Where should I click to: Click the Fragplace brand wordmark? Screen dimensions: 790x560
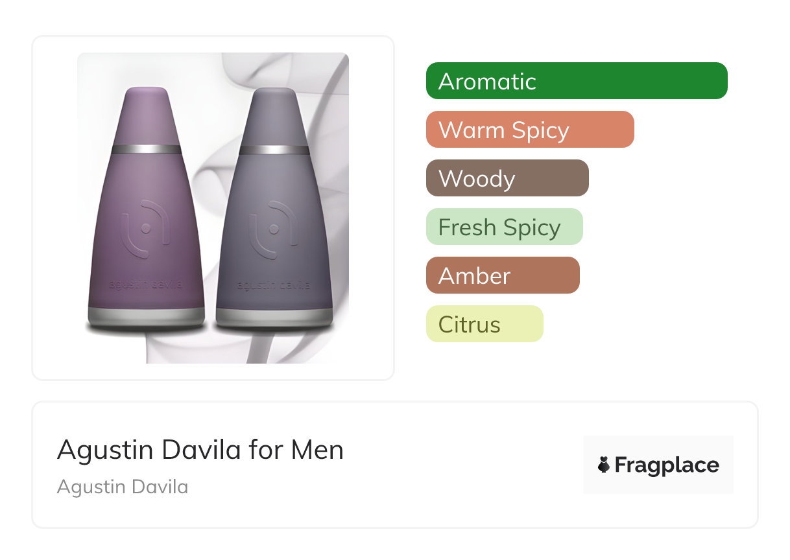[667, 465]
